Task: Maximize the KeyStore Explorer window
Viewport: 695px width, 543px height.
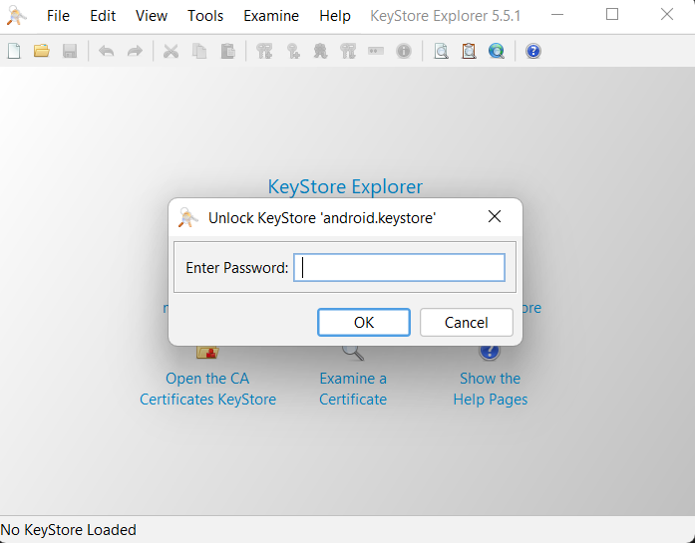Action: 612,15
